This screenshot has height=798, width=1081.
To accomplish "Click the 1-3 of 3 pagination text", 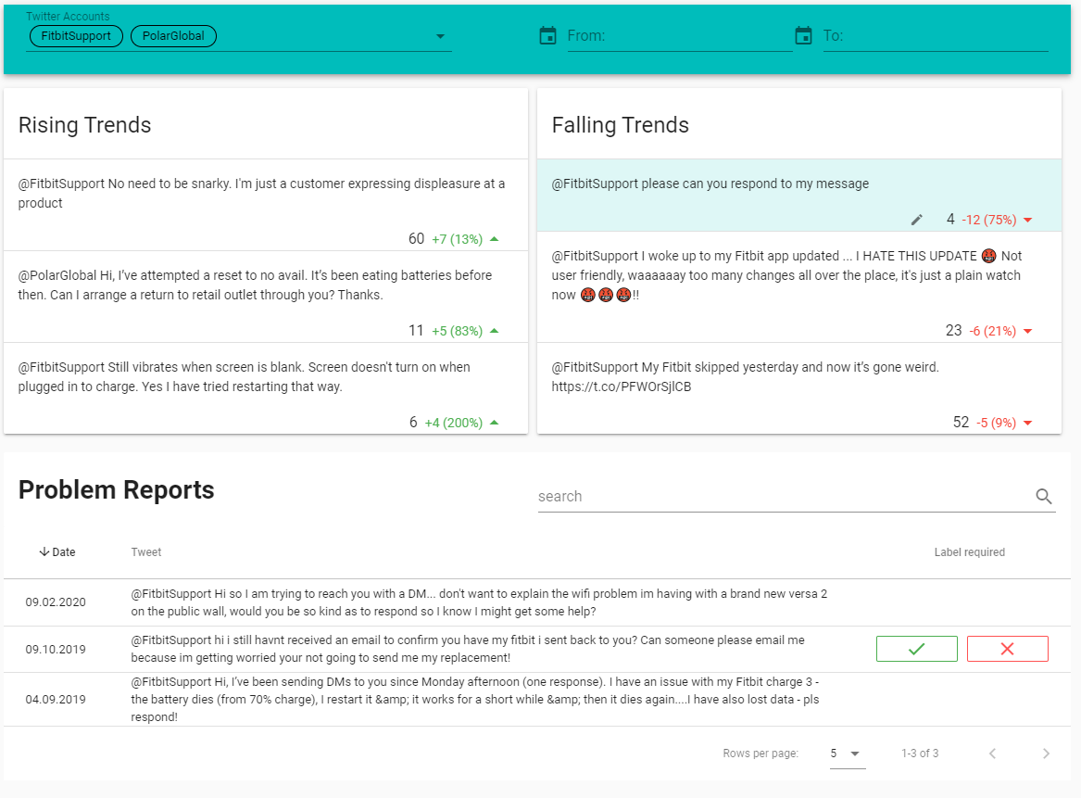I will click(920, 754).
